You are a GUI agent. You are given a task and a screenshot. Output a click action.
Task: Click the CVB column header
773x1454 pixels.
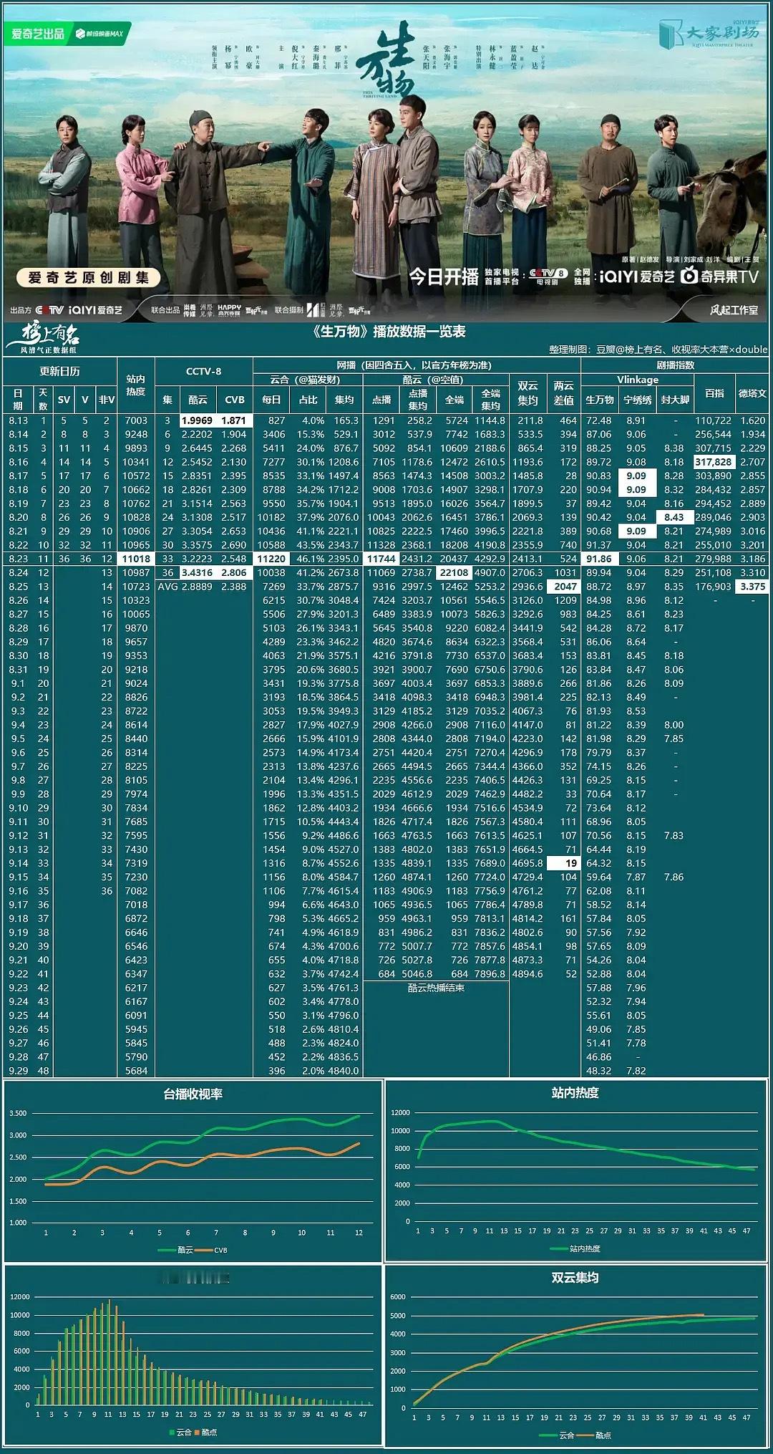click(x=235, y=400)
